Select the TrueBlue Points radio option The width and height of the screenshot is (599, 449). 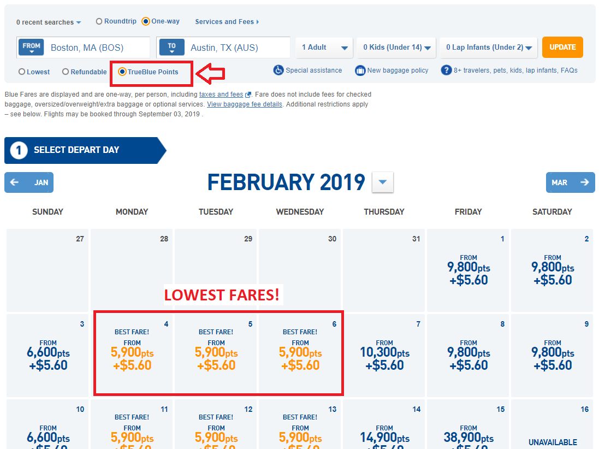tap(122, 72)
